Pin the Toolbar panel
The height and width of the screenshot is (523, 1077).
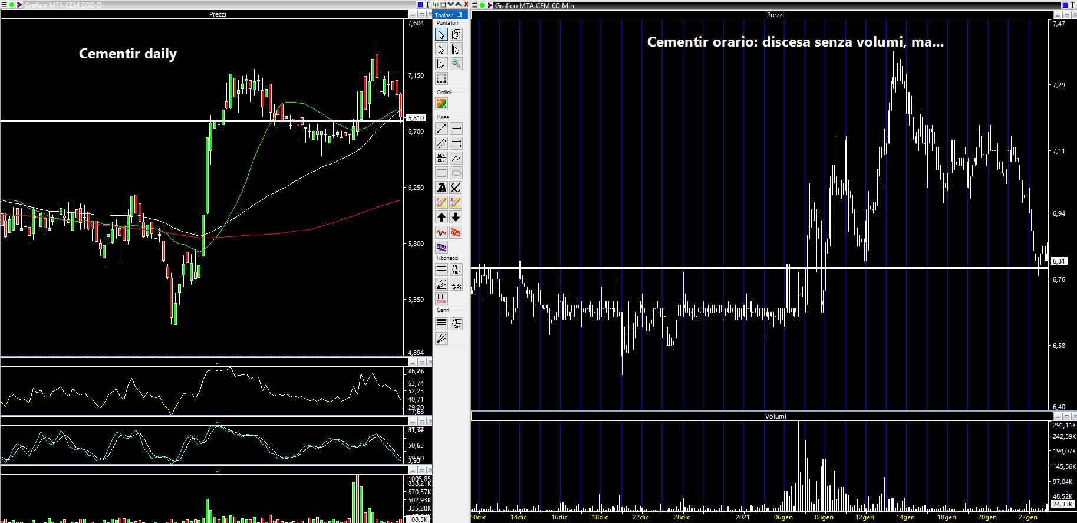tap(460, 15)
